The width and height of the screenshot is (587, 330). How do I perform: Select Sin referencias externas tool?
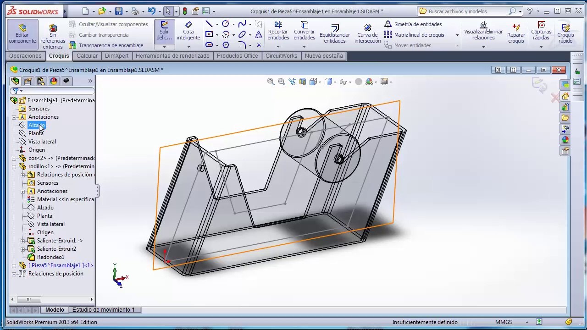click(x=53, y=37)
